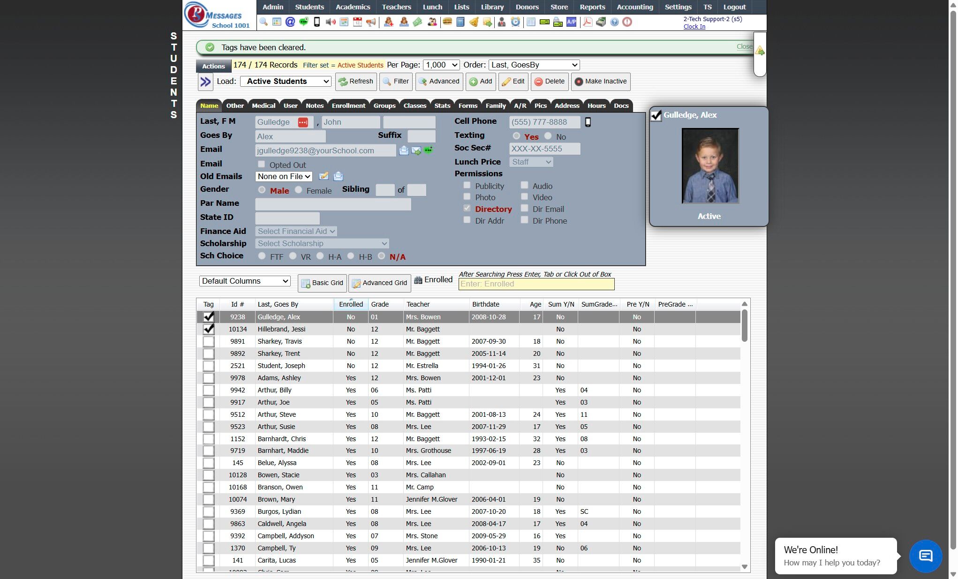Tick the tag checkbox for Sharkey, Travis
The width and height of the screenshot is (958, 579).
pyautogui.click(x=209, y=341)
